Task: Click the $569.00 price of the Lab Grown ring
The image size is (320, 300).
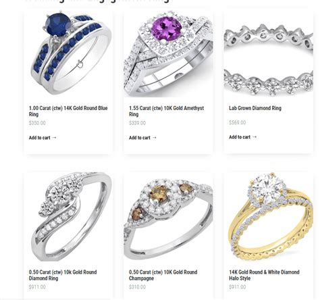Action: 238,122
